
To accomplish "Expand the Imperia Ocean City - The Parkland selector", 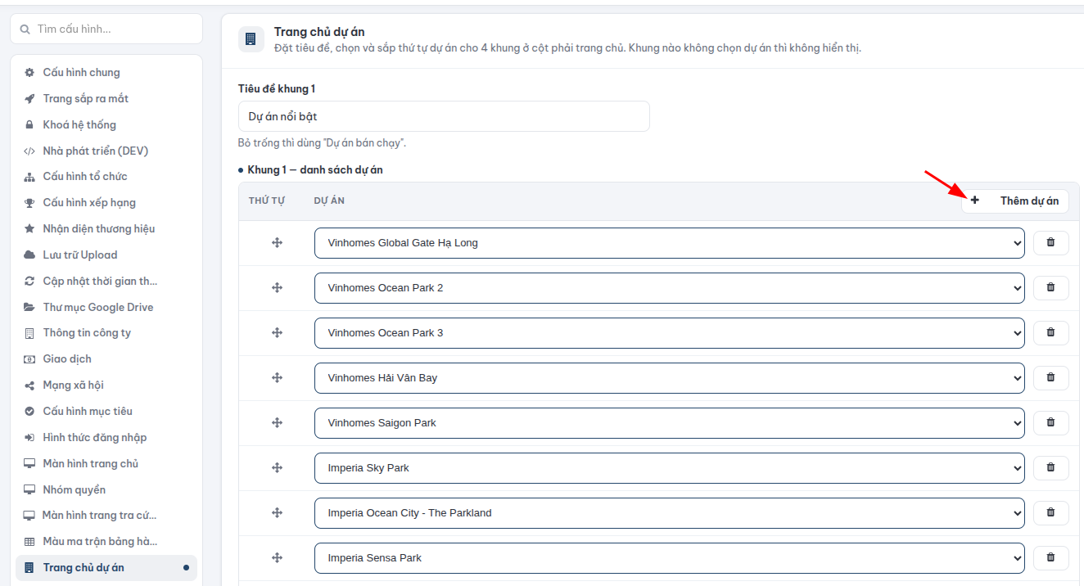I will coord(670,513).
